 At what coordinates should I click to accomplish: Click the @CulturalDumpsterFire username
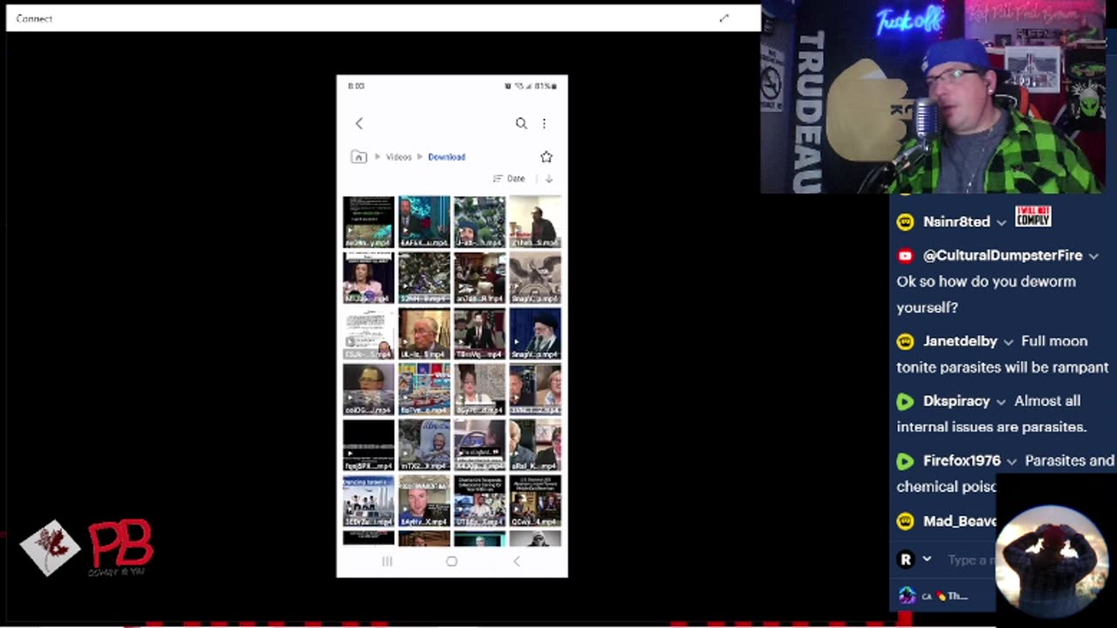point(1003,256)
